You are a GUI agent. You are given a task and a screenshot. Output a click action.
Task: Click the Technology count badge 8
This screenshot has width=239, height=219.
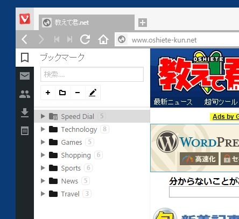coord(105,129)
